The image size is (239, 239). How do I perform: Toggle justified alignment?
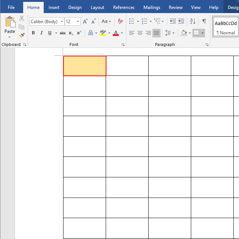(x=156, y=33)
